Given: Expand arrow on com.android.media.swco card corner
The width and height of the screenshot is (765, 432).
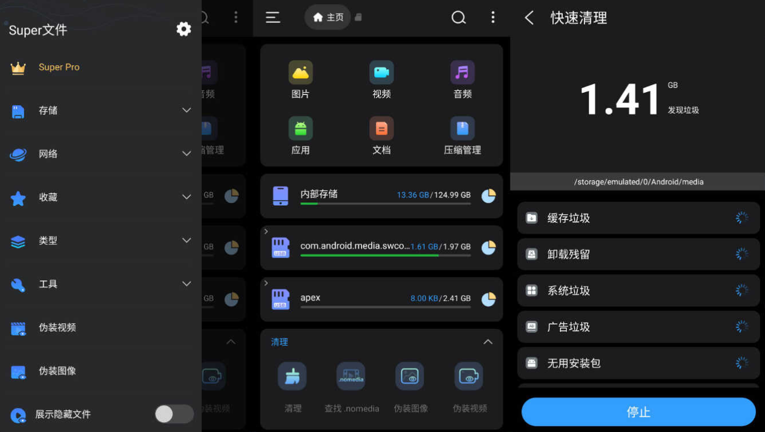Looking at the screenshot, I should pyautogui.click(x=266, y=232).
